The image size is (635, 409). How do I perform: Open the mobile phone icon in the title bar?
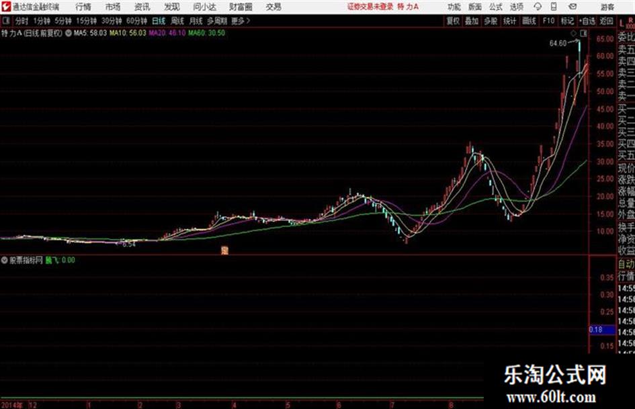(x=554, y=7)
